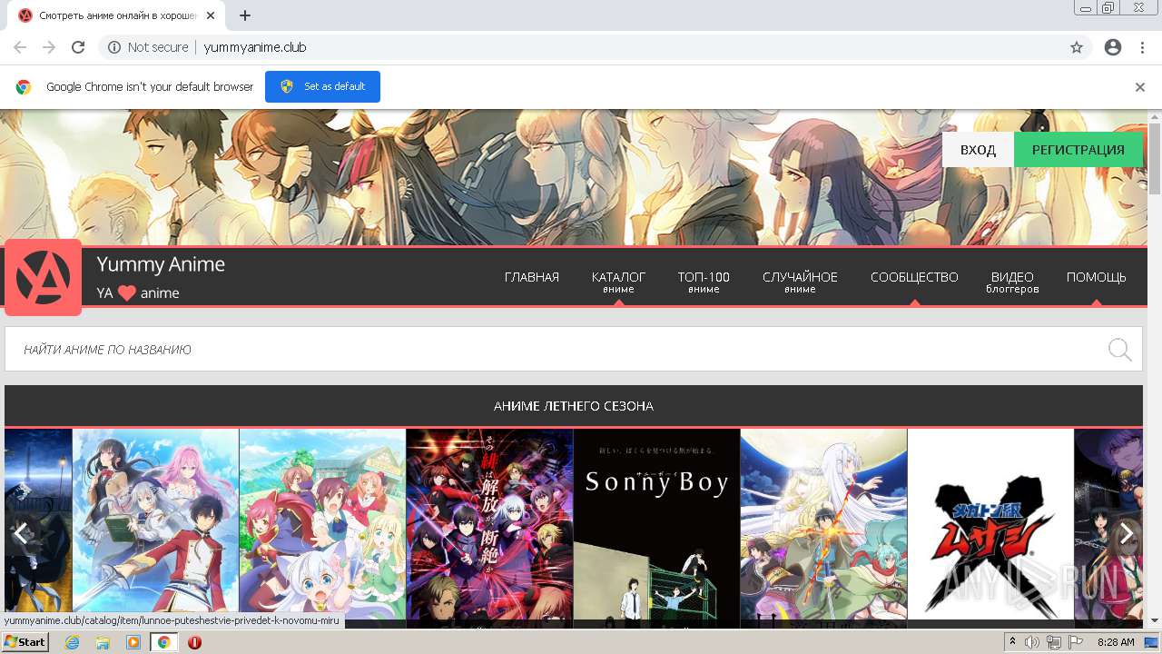Open СЛУЧАЙНОЕ аниме
The image size is (1162, 654).
click(800, 282)
